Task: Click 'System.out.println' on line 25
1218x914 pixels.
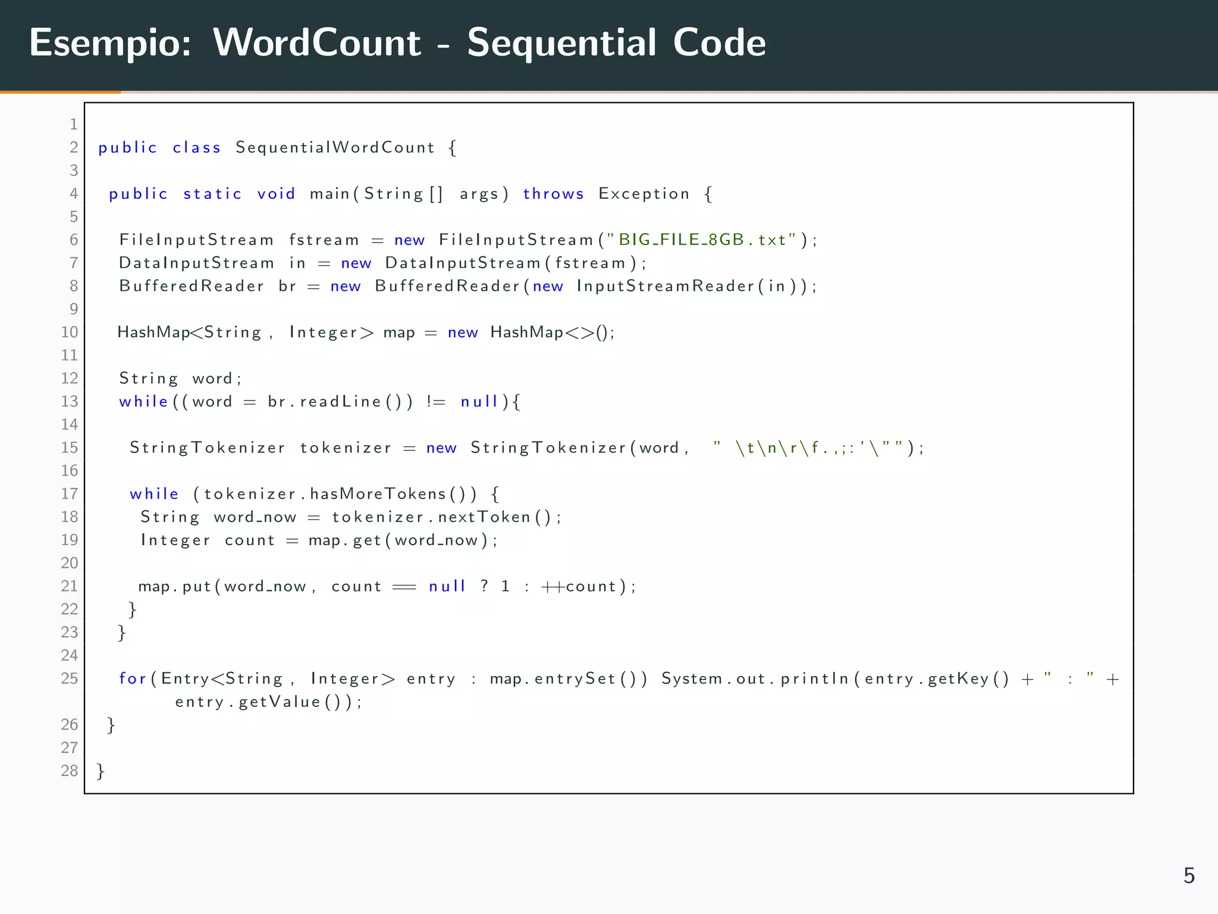Action: pyautogui.click(x=755, y=679)
